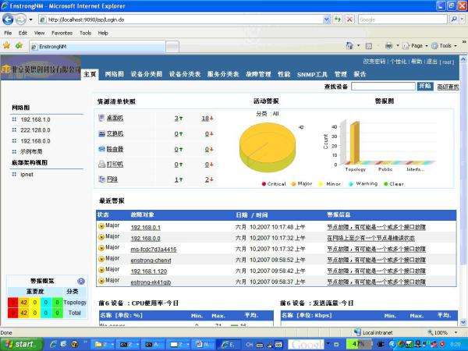The image size is (468, 351).
Task: Open the zoom level 100% dropdown
Action: coord(456,332)
